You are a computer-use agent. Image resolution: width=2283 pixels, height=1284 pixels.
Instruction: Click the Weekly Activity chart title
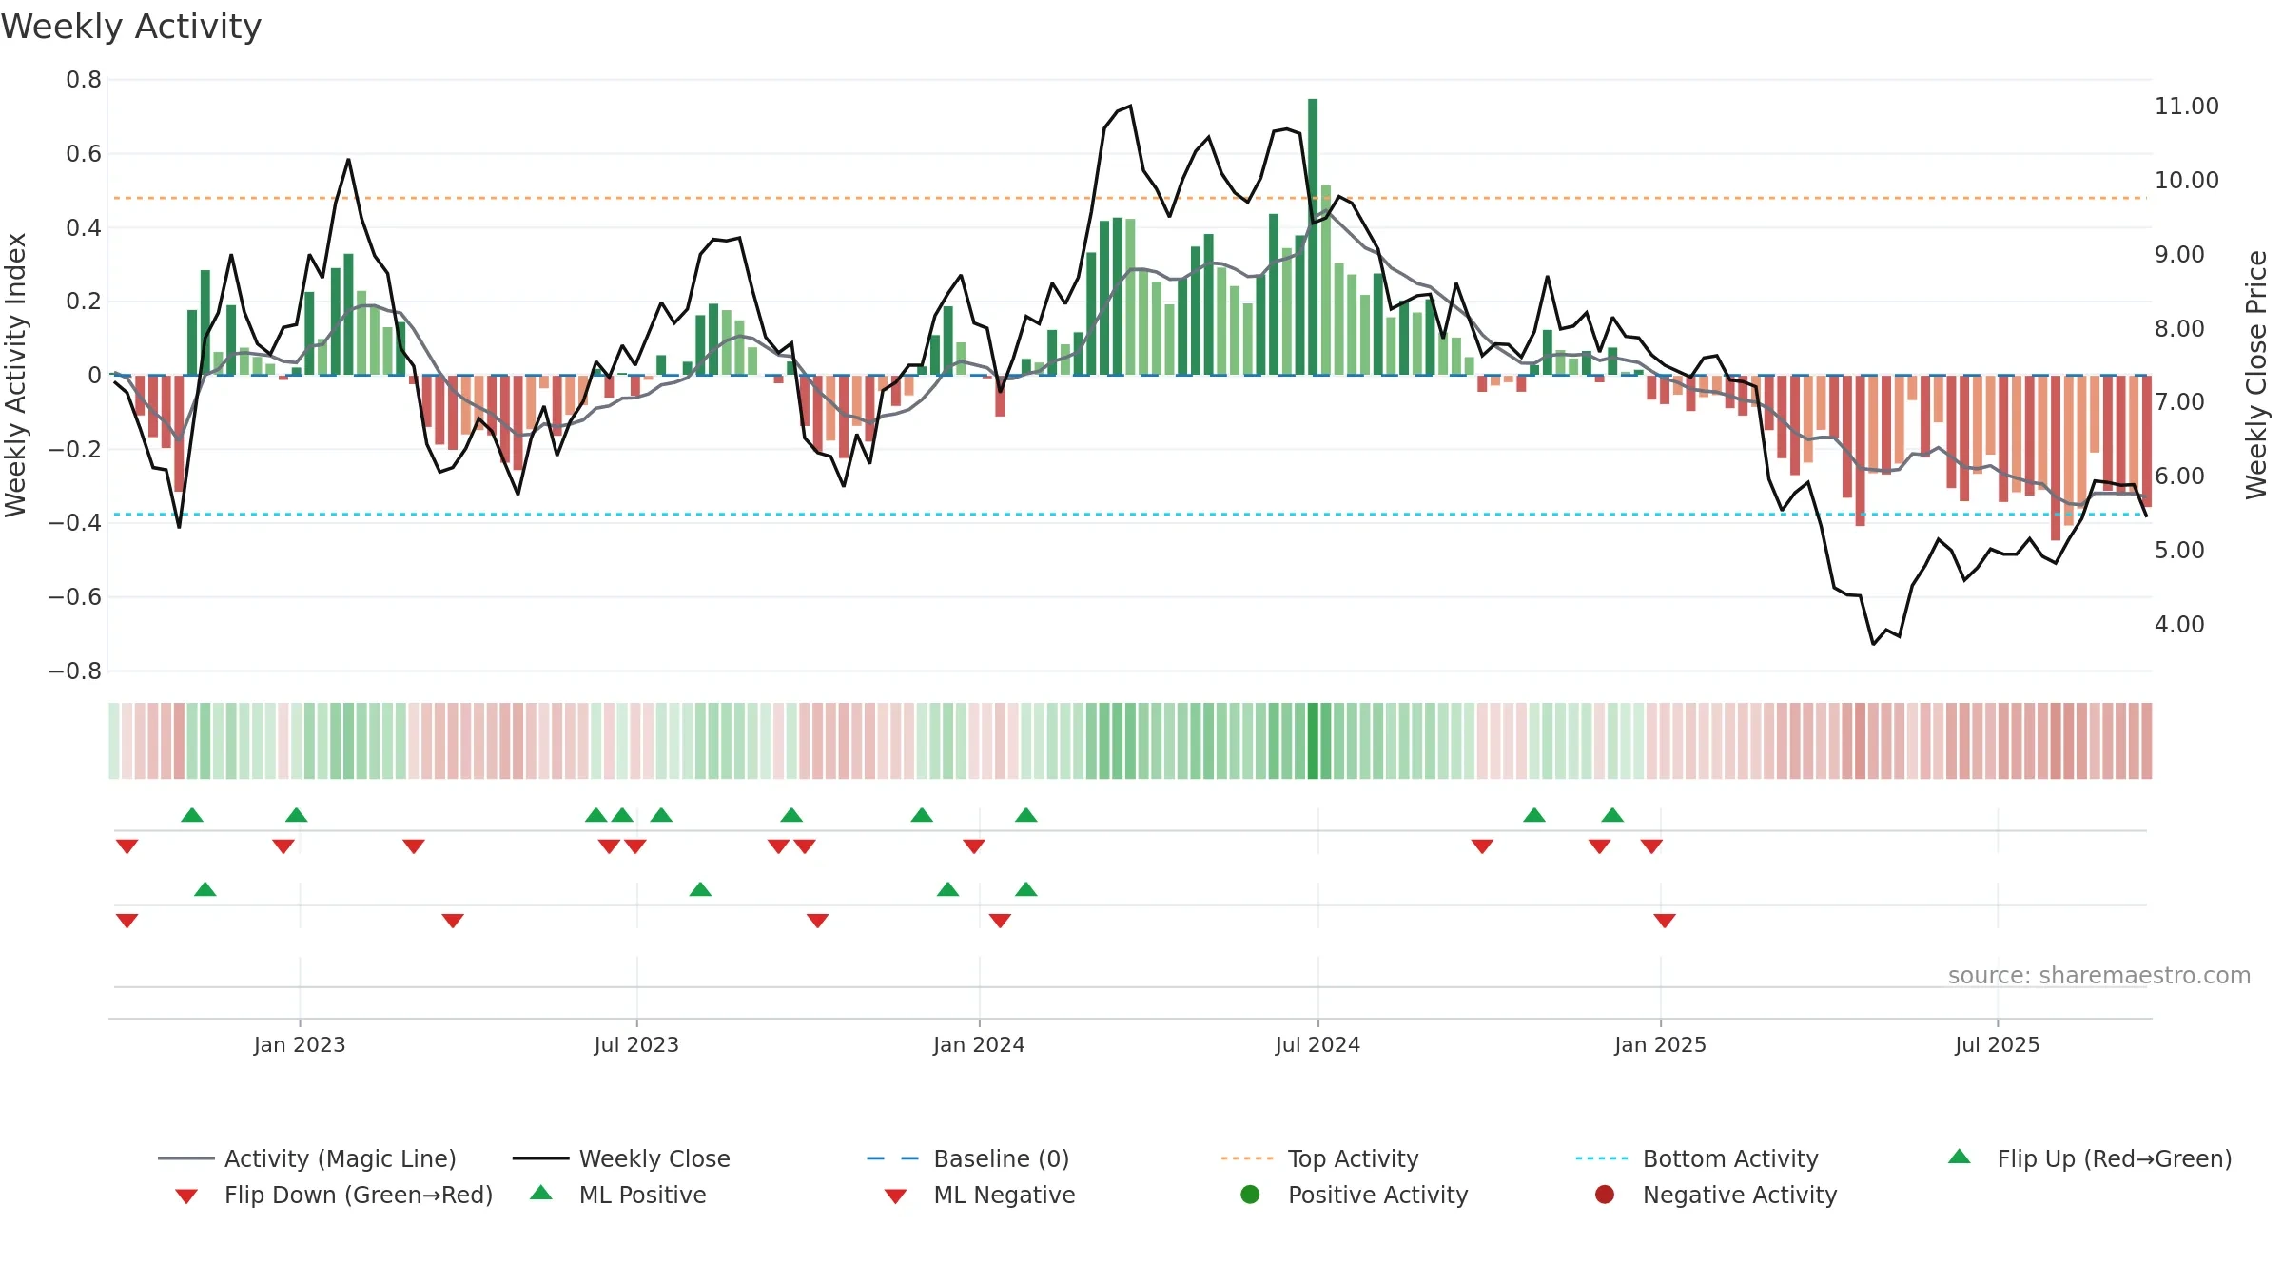pyautogui.click(x=131, y=27)
